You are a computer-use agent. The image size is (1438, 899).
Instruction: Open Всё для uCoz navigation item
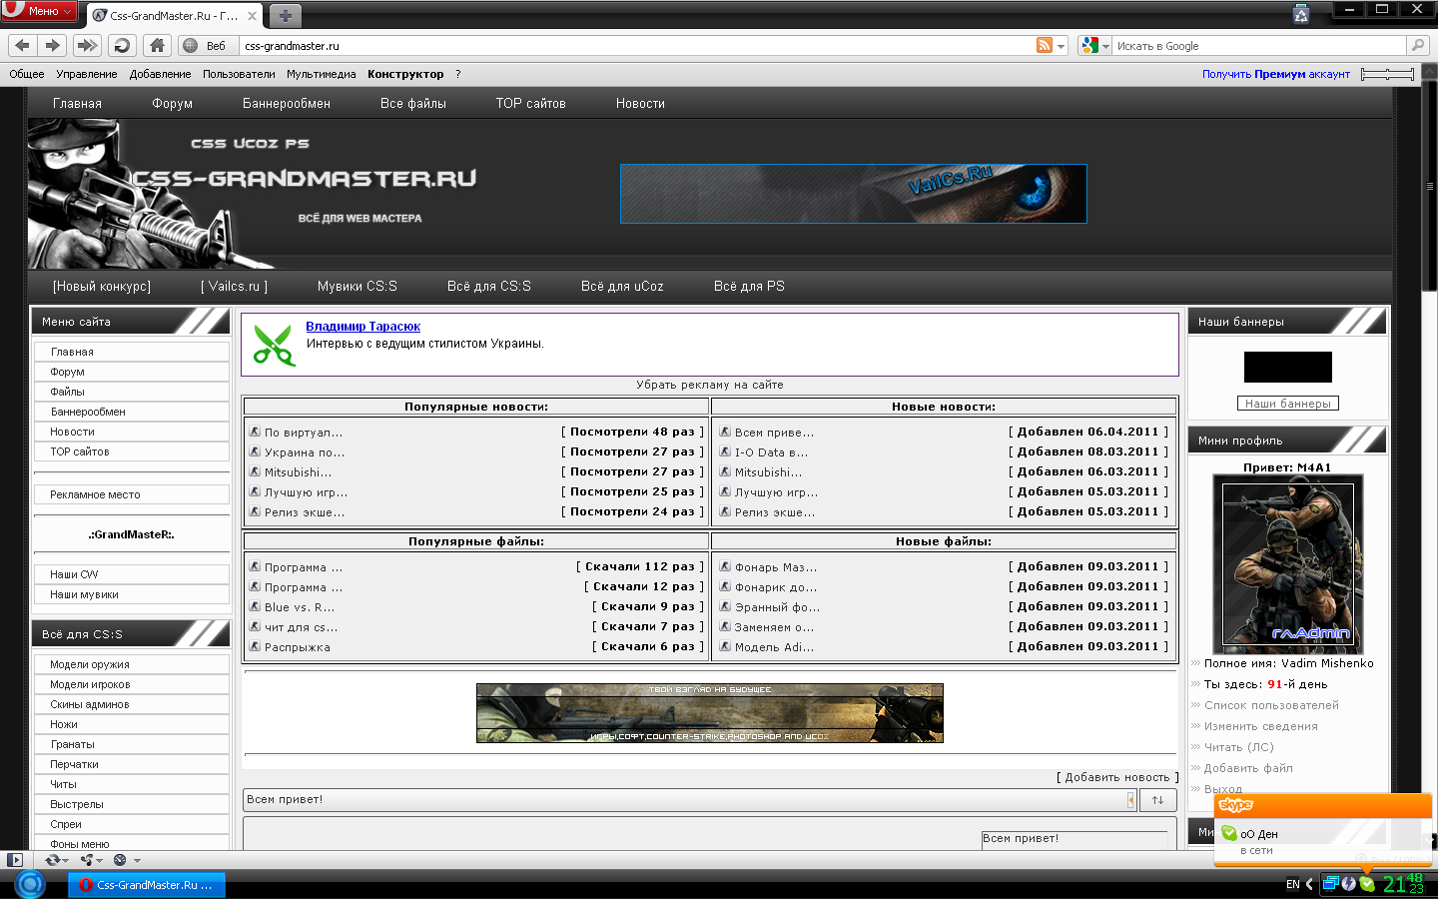coord(622,286)
